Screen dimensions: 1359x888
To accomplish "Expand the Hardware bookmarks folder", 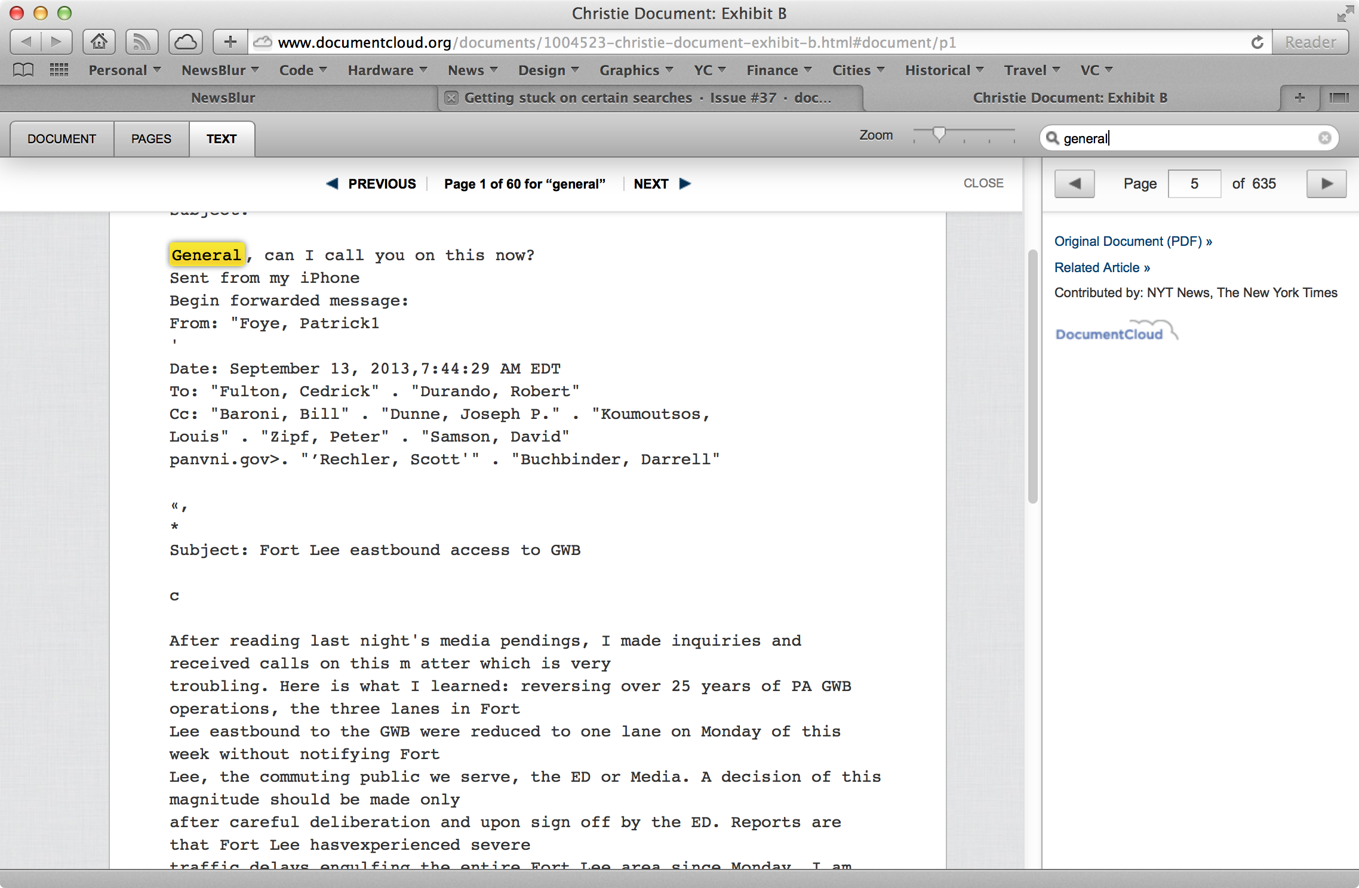I will pyautogui.click(x=388, y=70).
